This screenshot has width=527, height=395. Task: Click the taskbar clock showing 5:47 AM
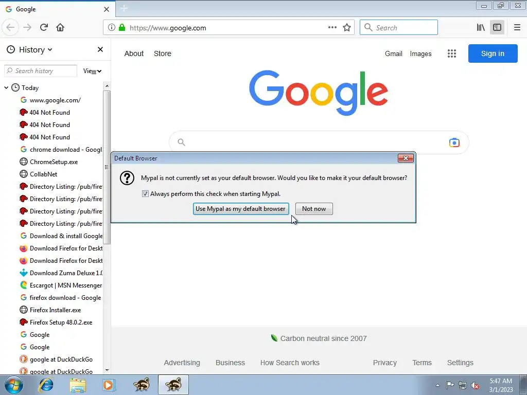pyautogui.click(x=501, y=385)
